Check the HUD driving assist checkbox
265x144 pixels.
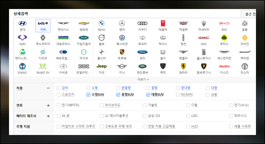[188, 126]
